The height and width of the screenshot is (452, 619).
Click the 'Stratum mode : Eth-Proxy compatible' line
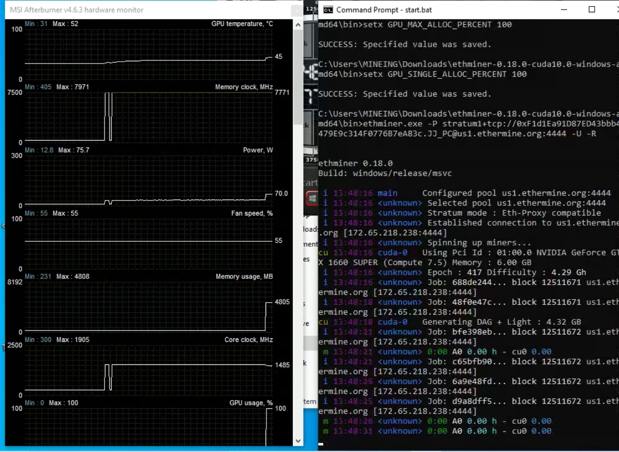[x=462, y=213]
